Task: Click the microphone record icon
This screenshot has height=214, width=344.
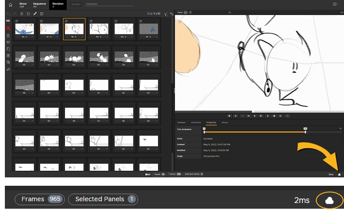Action: pos(267,116)
